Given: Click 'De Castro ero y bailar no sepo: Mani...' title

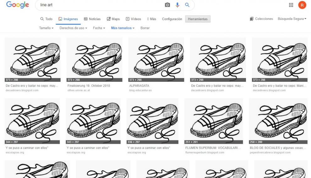Looking at the screenshot, I should (280, 86).
